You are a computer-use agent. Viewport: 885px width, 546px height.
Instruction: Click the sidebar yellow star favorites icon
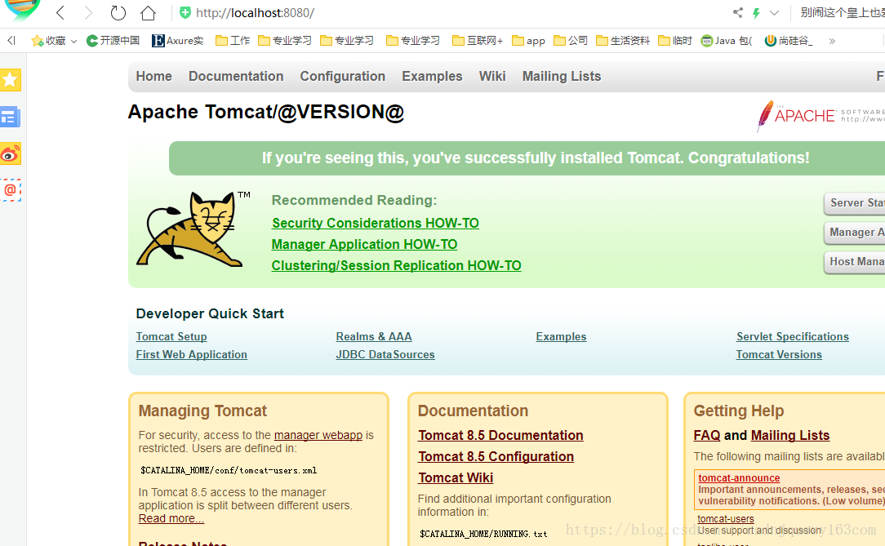[x=10, y=80]
